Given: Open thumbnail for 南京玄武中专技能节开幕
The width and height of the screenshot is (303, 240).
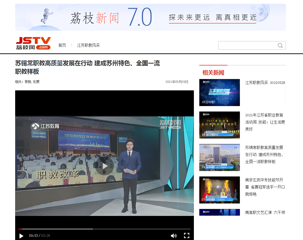Looking at the screenshot, I should [220, 190].
